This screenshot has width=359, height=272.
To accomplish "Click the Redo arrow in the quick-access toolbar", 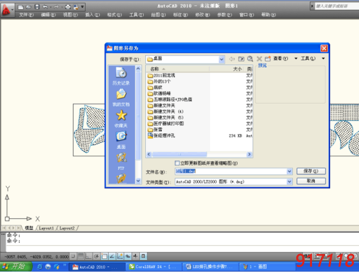I will [x=56, y=7].
